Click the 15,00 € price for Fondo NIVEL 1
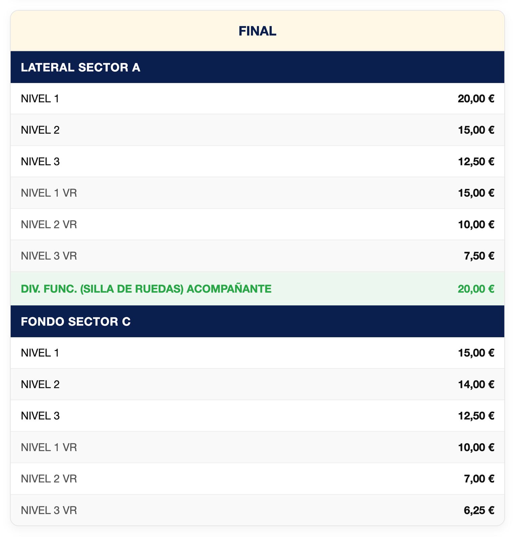Image resolution: width=514 pixels, height=537 pixels. pos(476,353)
